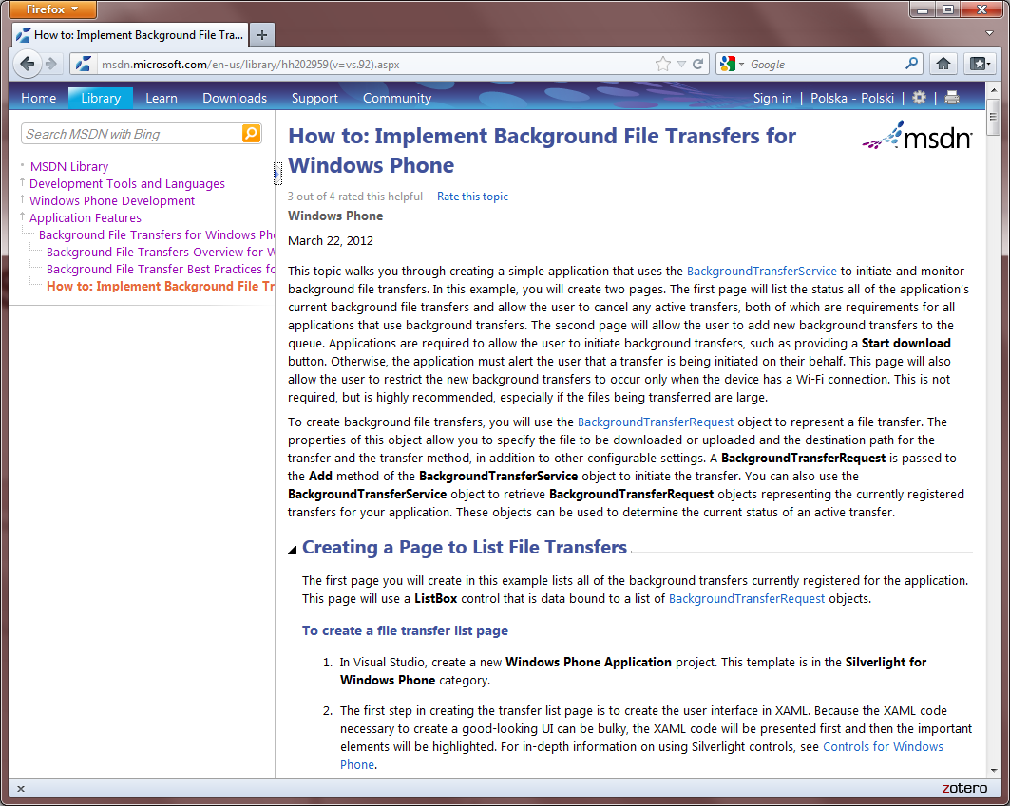1010x806 pixels.
Task: Open the settings gear icon in MSDN header
Action: (x=919, y=97)
